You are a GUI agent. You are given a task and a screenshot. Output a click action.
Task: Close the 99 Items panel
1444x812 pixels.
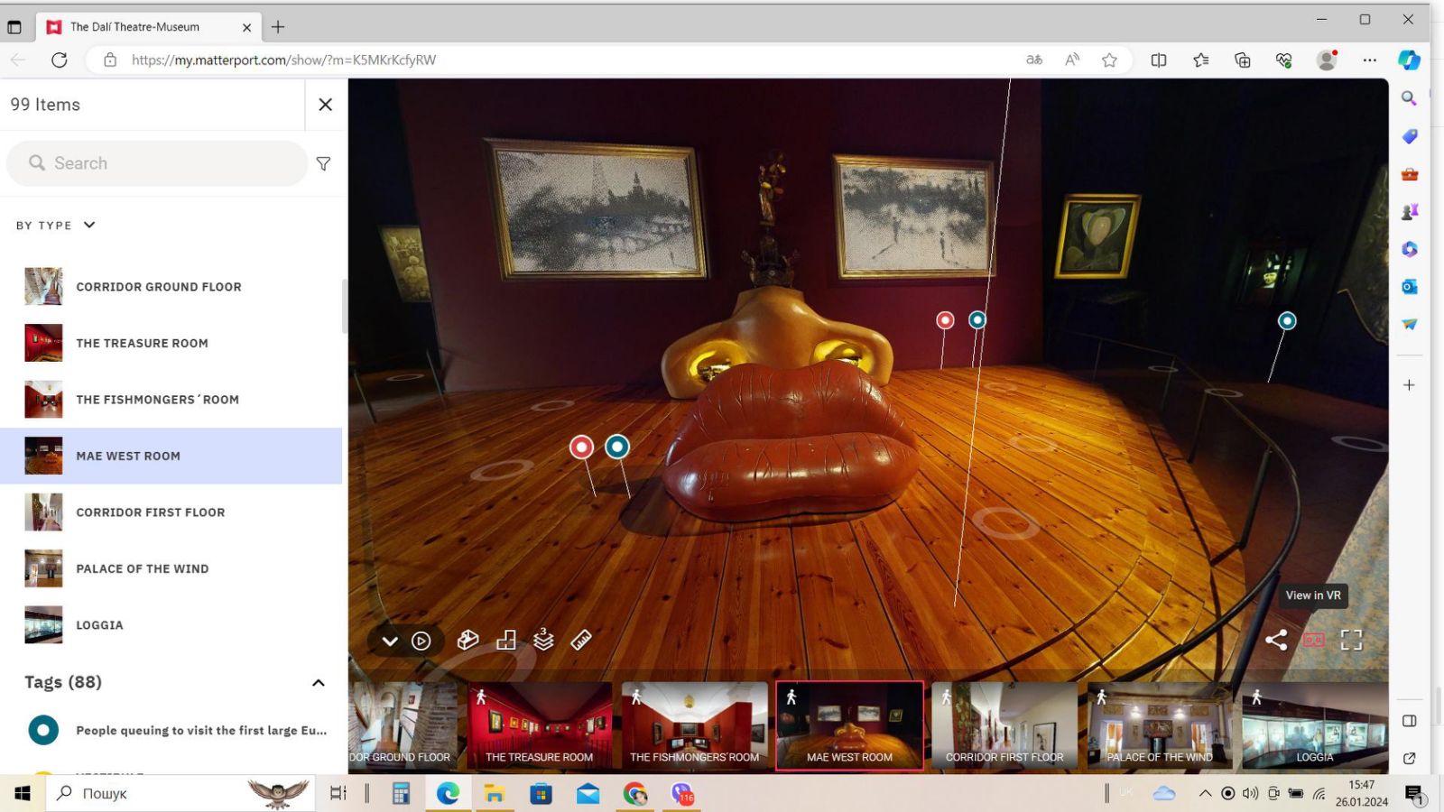[x=326, y=105]
